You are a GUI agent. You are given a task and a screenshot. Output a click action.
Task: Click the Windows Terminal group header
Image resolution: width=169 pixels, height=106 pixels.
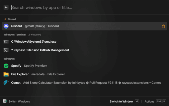pyautogui.click(x=15, y=34)
